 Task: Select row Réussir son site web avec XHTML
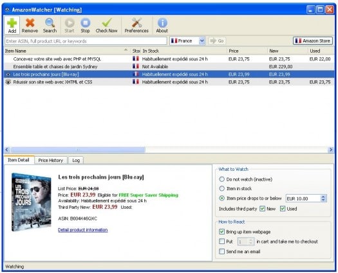[x=169, y=82]
